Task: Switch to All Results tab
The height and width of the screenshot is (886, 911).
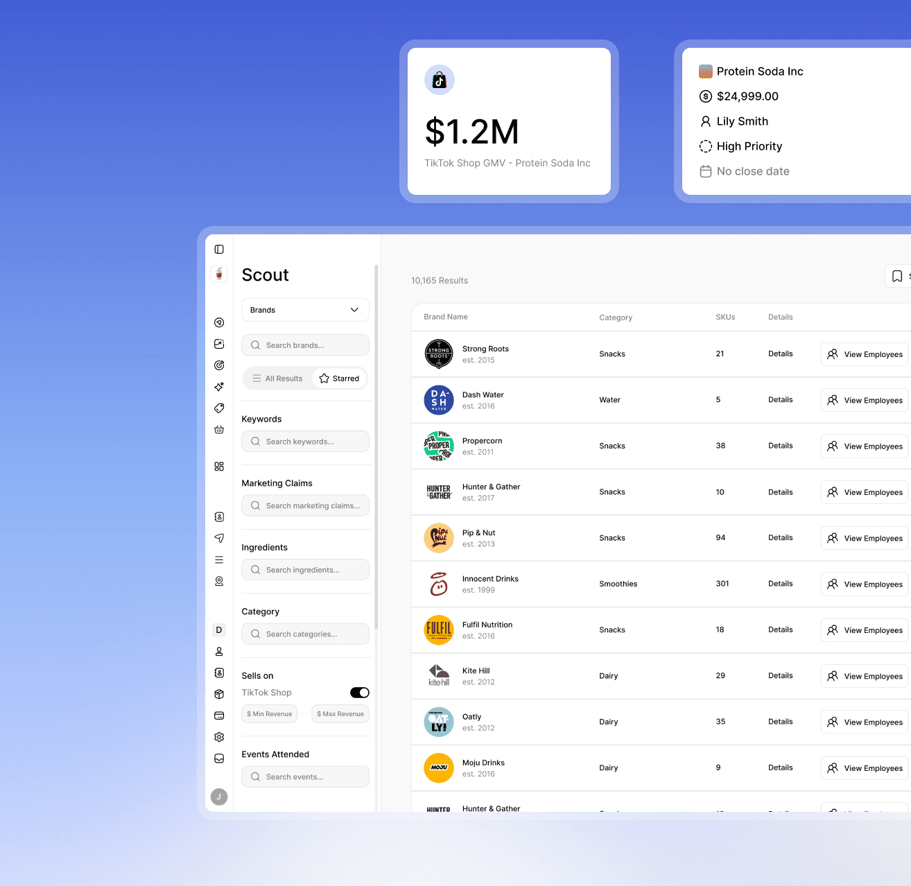Action: 278,379
